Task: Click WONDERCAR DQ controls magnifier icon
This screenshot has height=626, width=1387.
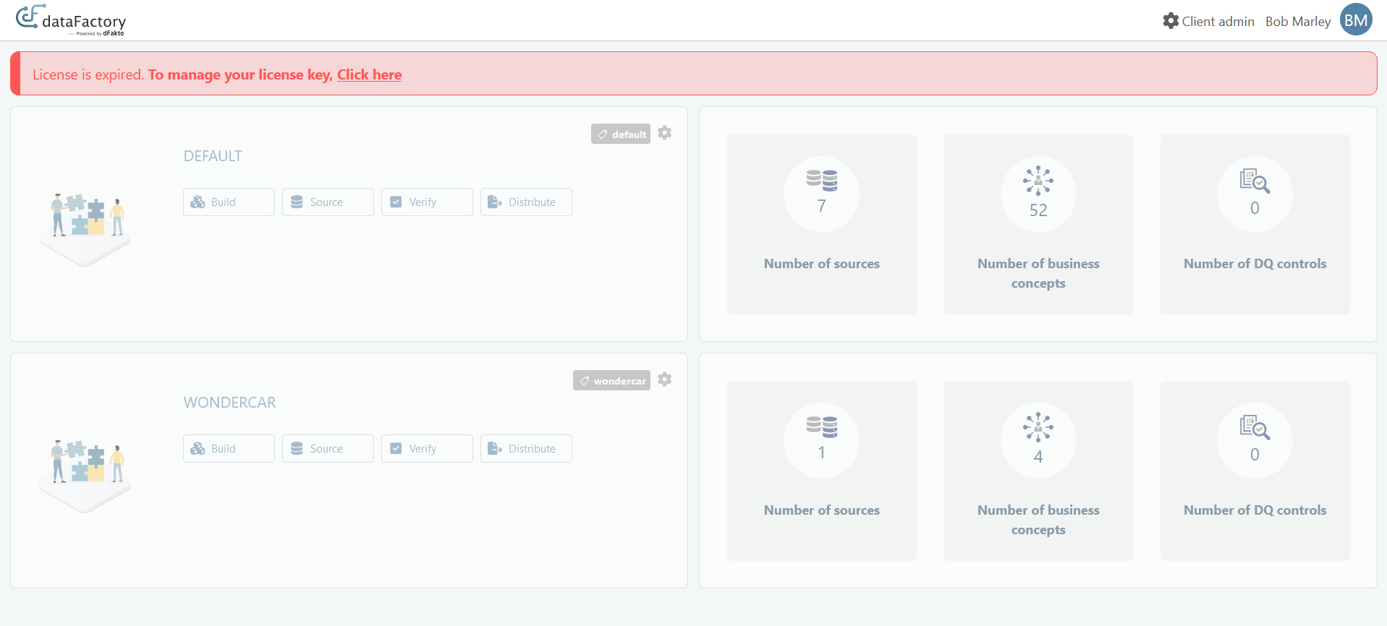Action: [1255, 427]
